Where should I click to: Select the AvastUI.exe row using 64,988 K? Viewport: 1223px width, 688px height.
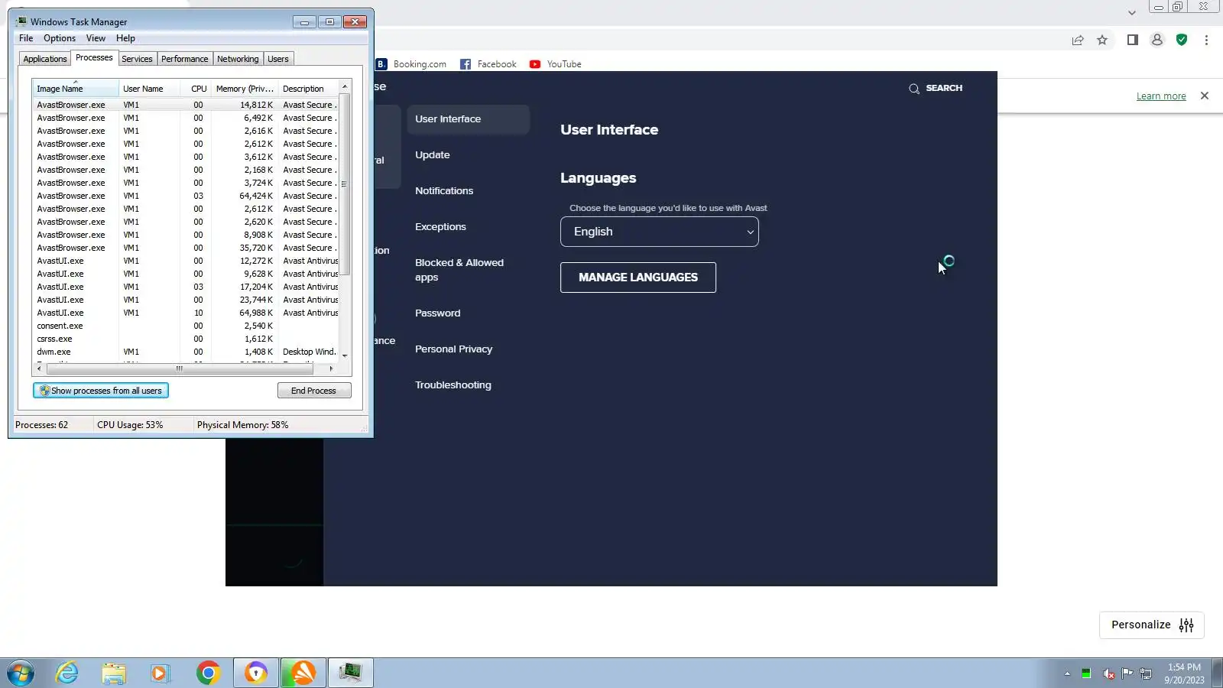tap(186, 313)
